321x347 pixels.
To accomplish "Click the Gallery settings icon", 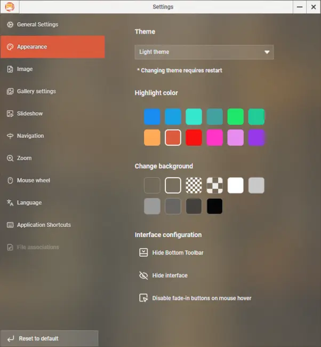I will (10, 91).
